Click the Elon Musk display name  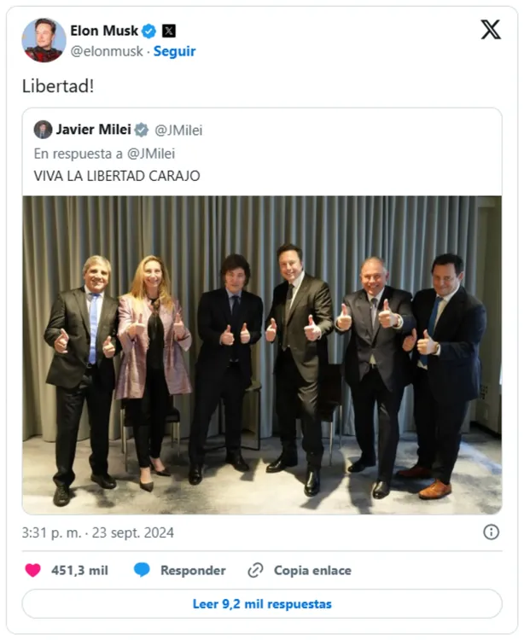104,31
